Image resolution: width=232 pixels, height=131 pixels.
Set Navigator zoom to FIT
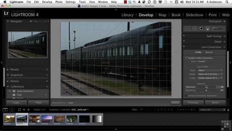pyautogui.click(x=31, y=21)
